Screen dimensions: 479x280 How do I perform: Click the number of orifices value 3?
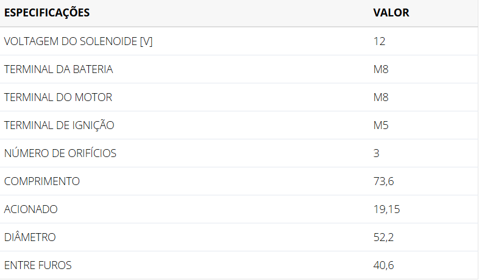377,153
